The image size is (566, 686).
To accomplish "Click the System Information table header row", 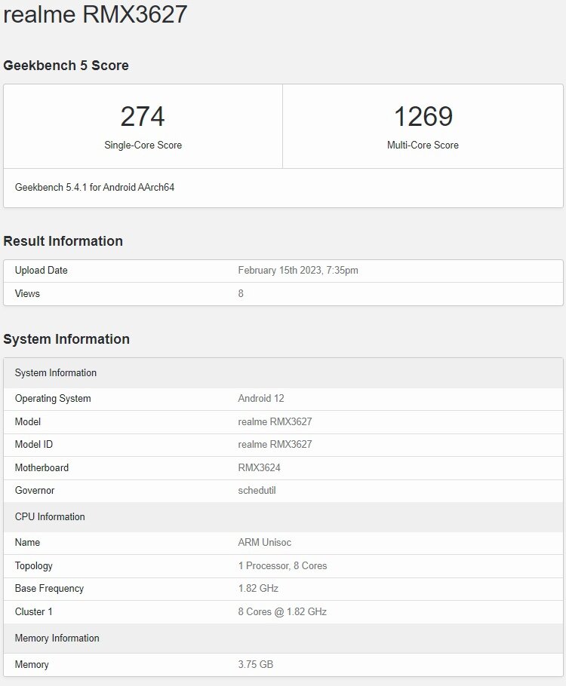I will pos(283,372).
